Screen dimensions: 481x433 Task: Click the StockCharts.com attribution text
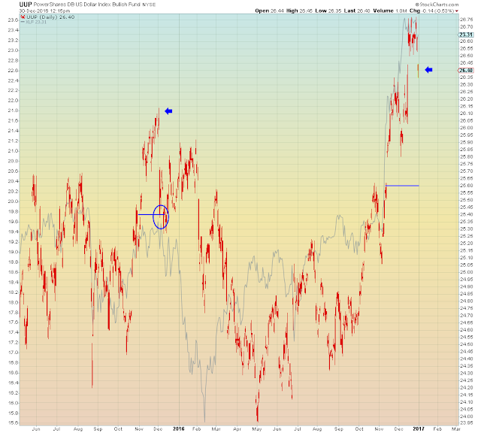437,5
